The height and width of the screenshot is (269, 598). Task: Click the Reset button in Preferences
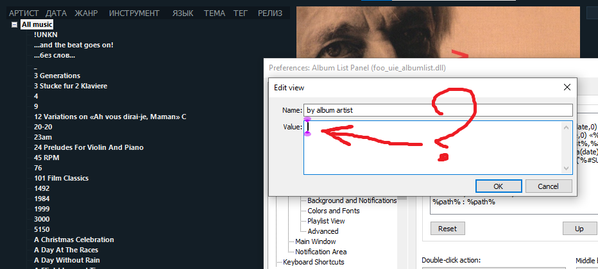point(447,229)
